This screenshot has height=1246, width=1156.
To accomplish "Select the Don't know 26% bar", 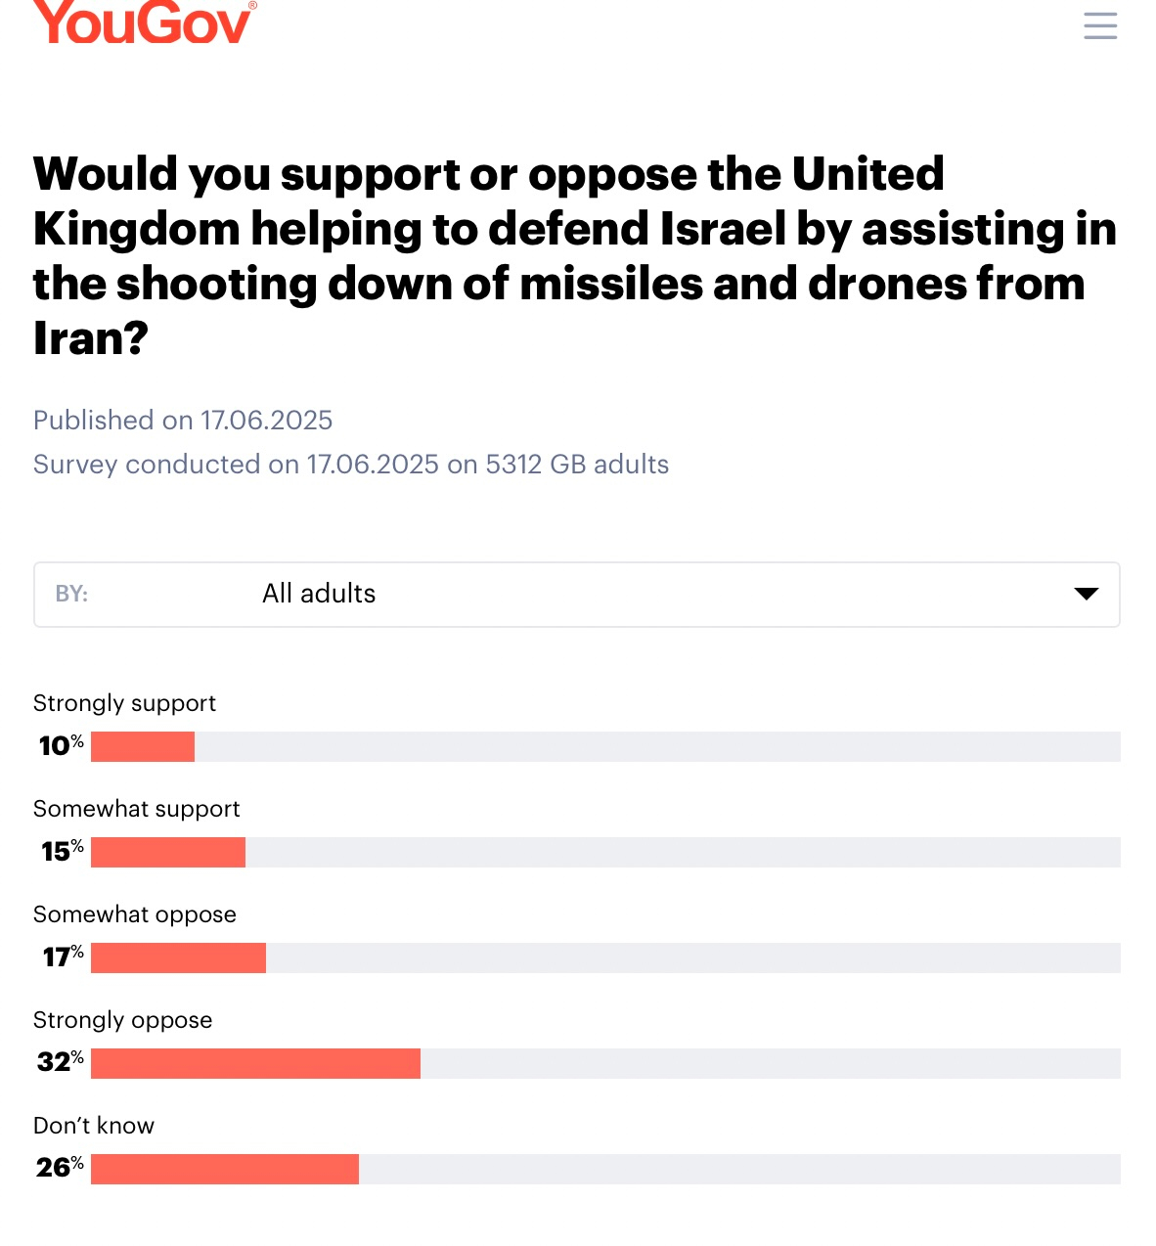I will pos(225,1169).
